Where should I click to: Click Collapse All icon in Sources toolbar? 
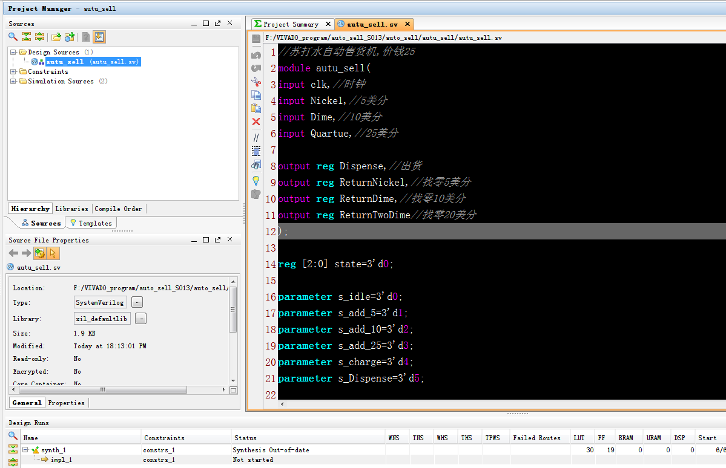26,37
